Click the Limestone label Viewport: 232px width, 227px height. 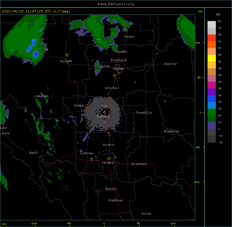click(x=41, y=96)
